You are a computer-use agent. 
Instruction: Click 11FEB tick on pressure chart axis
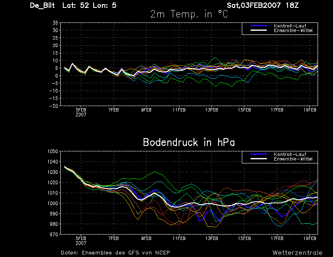179,238
